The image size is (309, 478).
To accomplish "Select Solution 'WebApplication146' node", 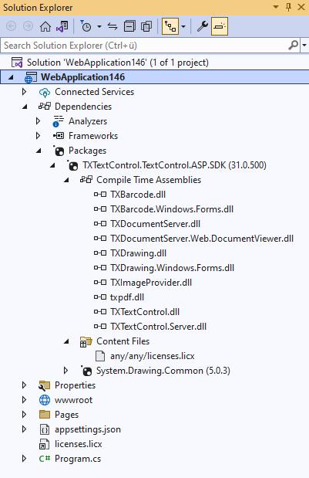I will coord(117,63).
